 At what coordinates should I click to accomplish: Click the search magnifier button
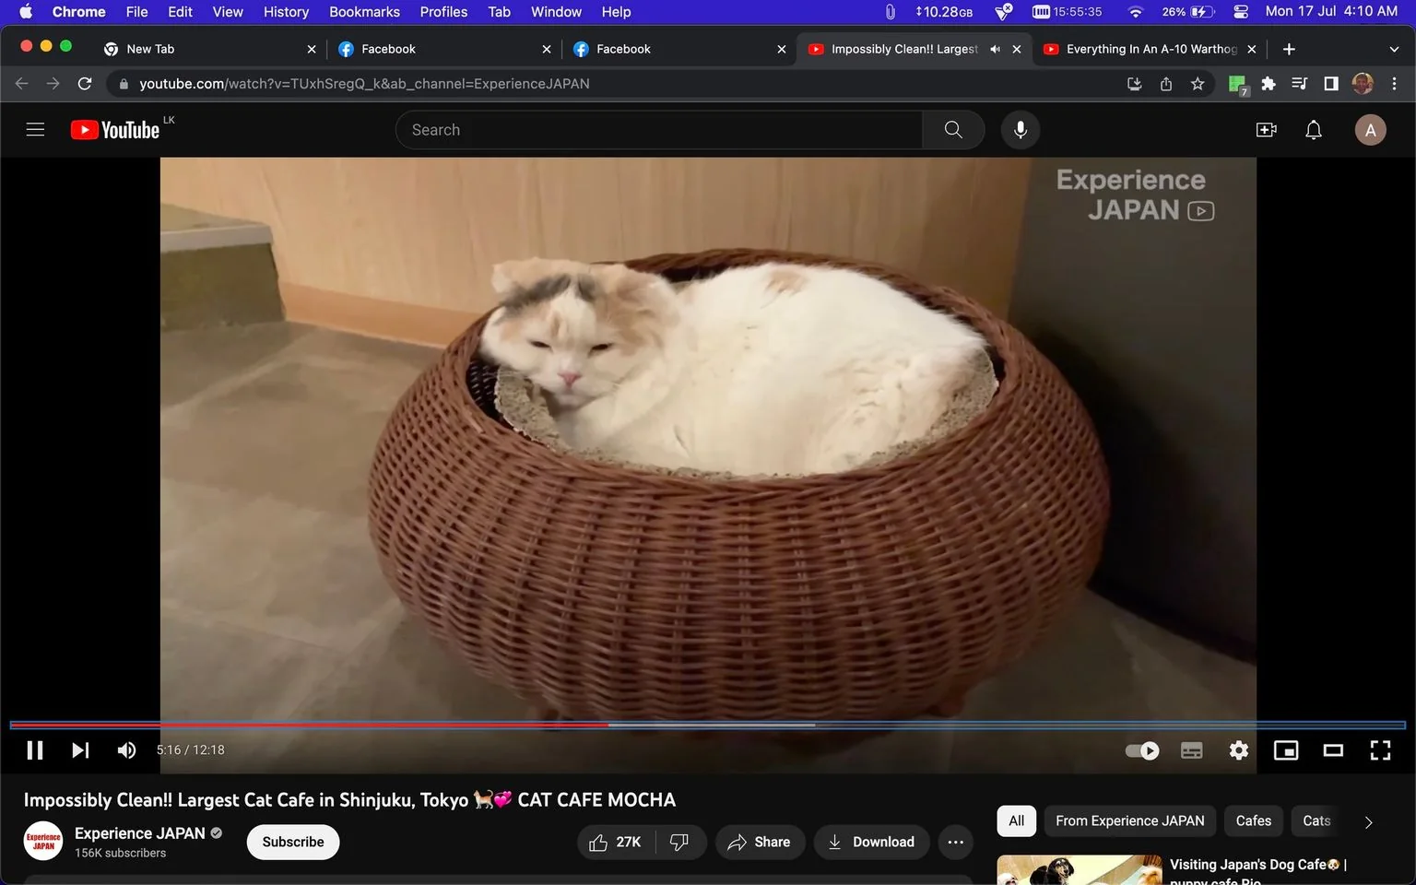tap(953, 130)
